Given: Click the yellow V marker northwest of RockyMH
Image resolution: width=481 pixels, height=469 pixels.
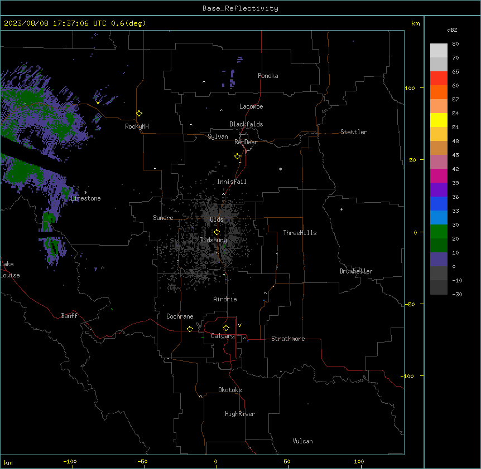Looking at the screenshot, I should pos(98,102).
